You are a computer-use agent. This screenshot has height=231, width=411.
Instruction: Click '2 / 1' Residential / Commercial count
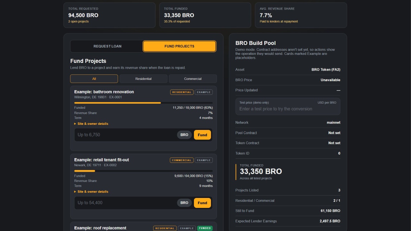[337, 201]
